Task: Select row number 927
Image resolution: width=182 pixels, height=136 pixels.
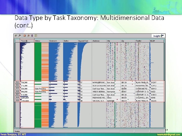Action: pos(17,94)
